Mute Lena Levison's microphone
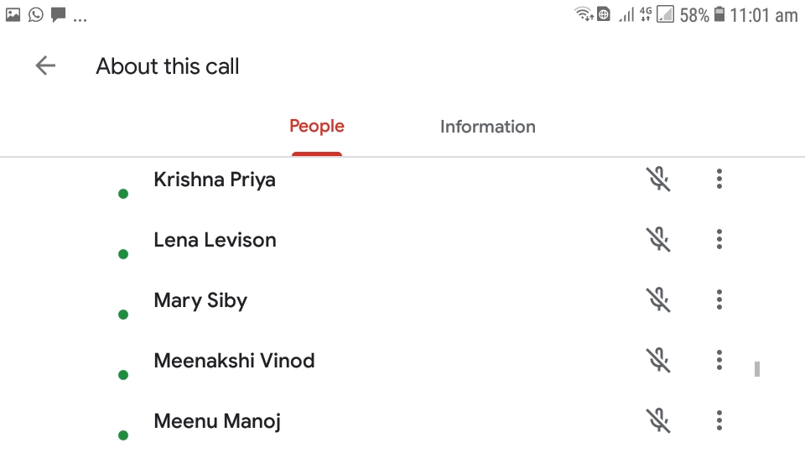 click(x=658, y=240)
